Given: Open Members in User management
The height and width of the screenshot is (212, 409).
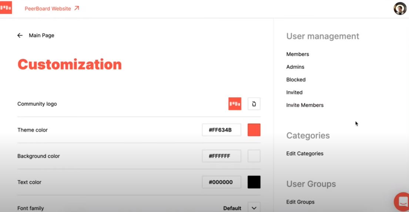Looking at the screenshot, I should point(298,54).
